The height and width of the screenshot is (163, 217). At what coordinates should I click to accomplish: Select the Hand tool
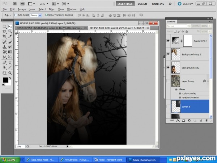5,73
